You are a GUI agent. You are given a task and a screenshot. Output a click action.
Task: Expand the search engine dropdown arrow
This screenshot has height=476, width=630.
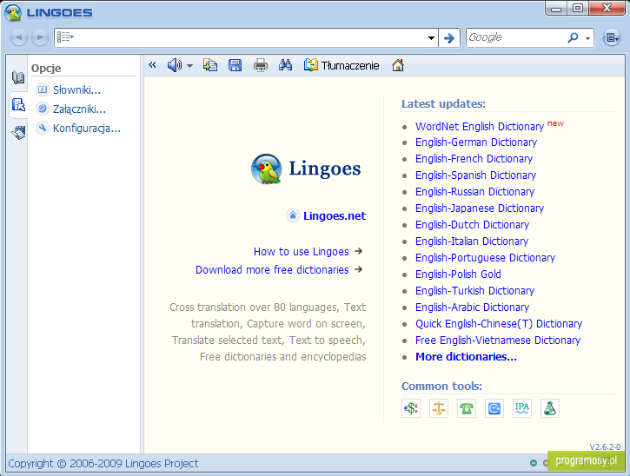(587, 38)
